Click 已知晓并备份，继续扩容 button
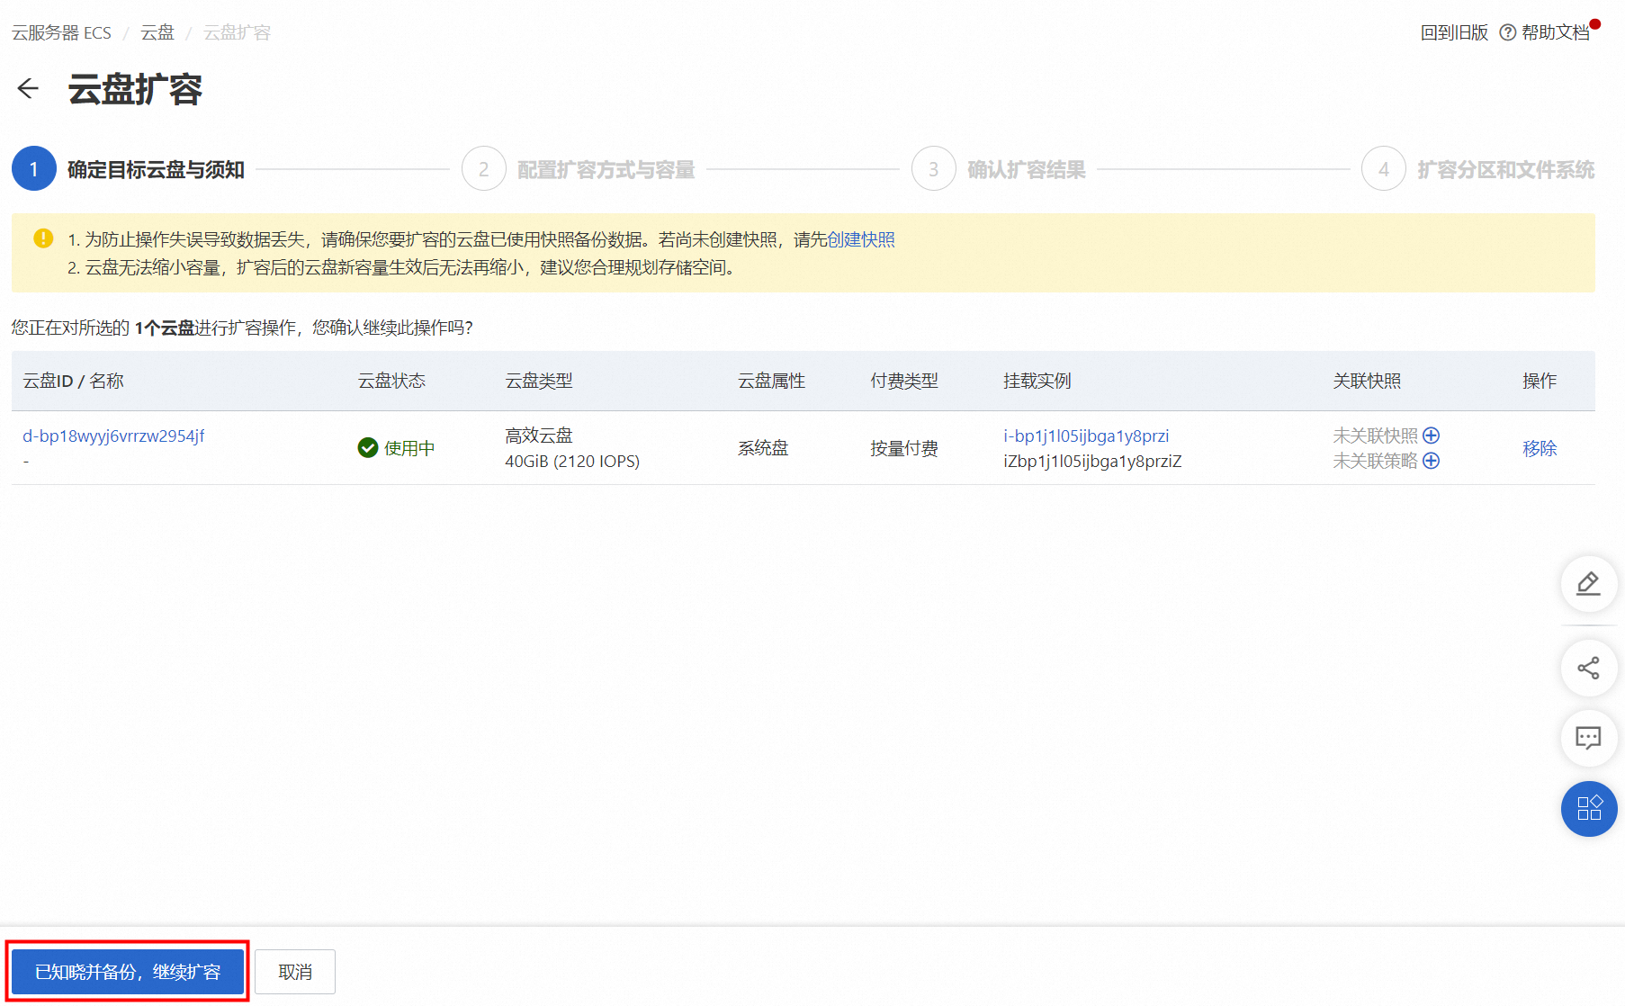The image size is (1625, 1006). point(128,972)
